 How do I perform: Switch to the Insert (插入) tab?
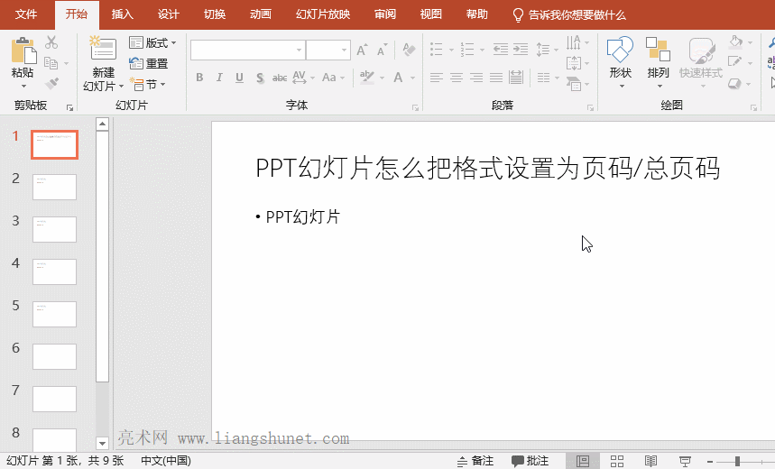coord(123,14)
